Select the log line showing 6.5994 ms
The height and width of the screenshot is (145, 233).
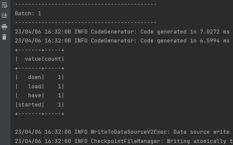point(122,41)
